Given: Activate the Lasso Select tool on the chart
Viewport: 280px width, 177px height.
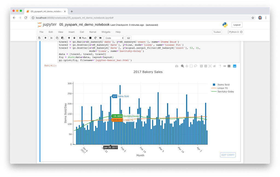Looking at the screenshot, I should click(195, 66).
